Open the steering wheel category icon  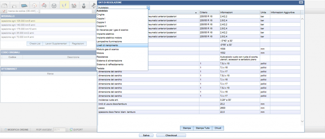[54, 5]
